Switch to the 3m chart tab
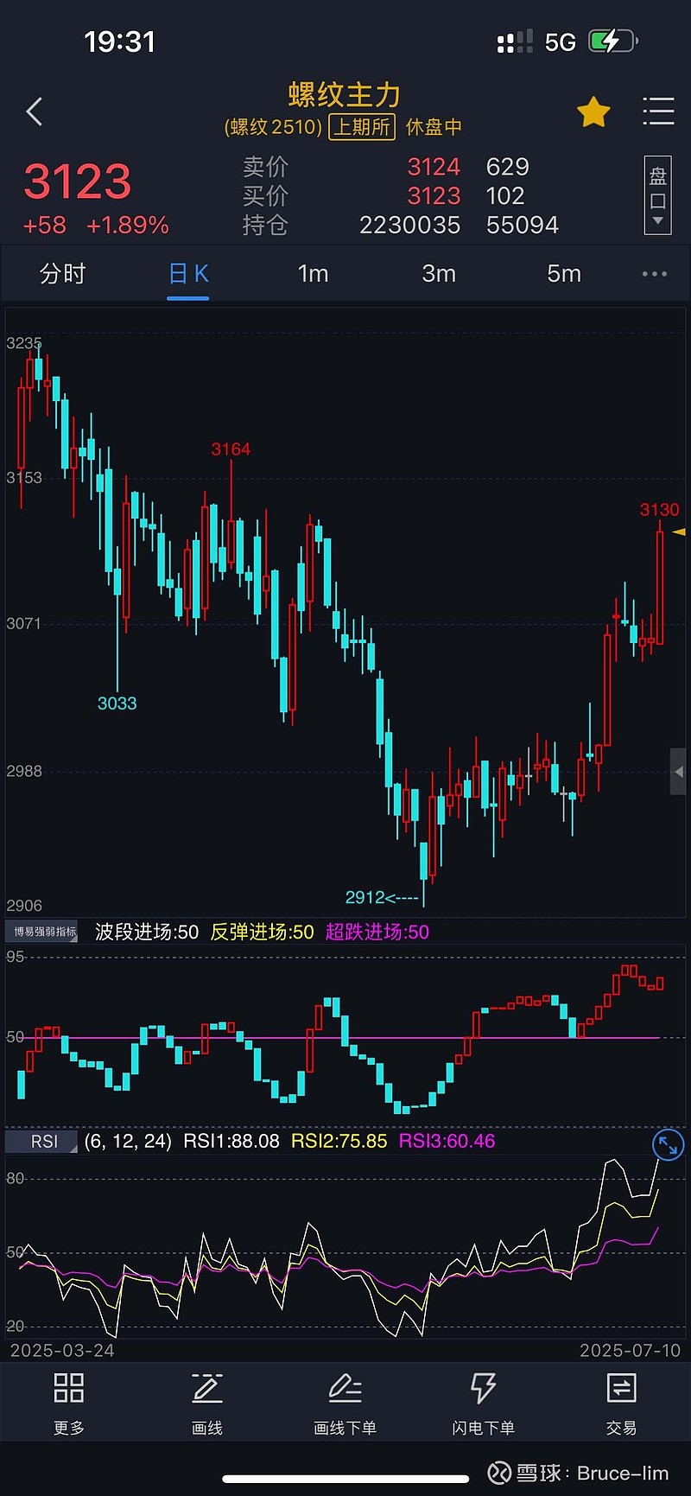691x1496 pixels. coord(439,274)
